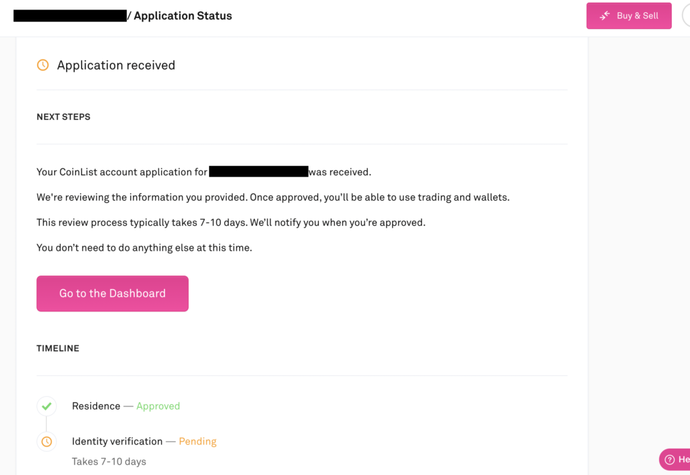The width and height of the screenshot is (690, 475).
Task: Click the redacted name in application message
Action: tap(258, 172)
